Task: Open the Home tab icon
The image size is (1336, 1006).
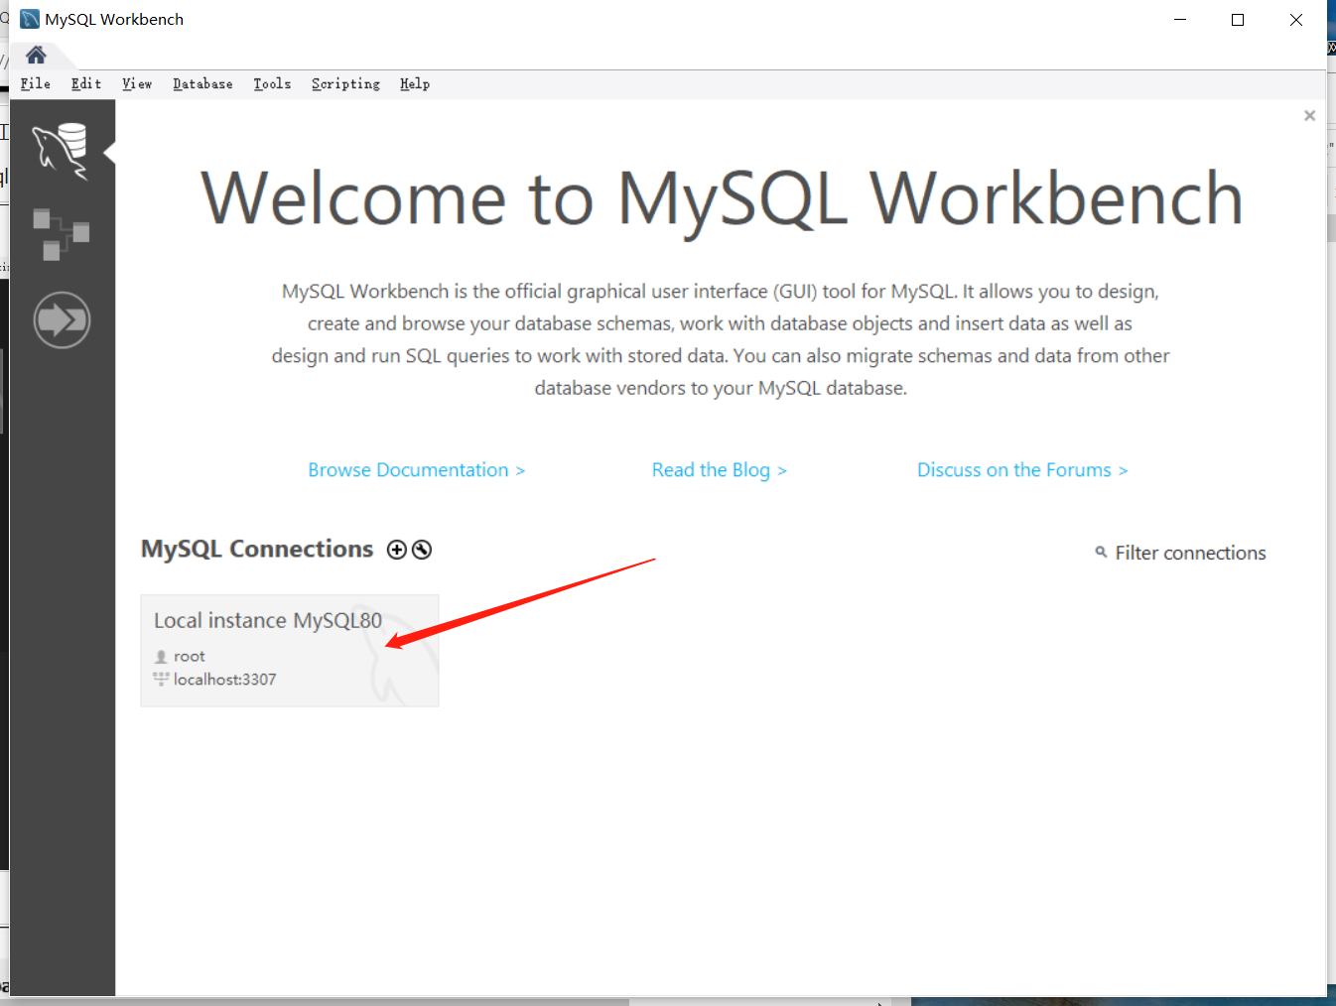Action: point(36,55)
